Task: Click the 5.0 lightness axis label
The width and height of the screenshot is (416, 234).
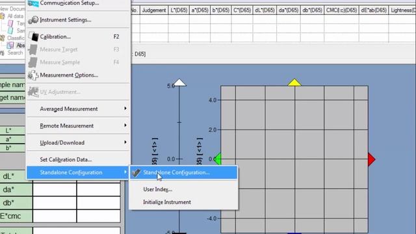Action: (x=171, y=86)
